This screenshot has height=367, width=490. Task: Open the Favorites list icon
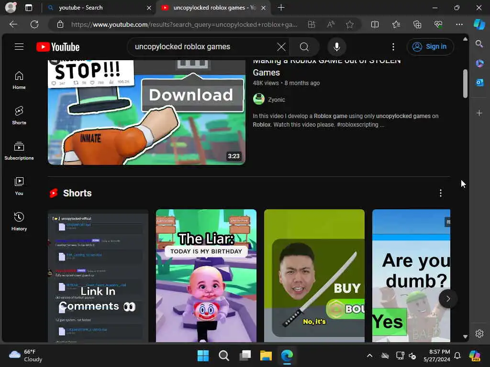click(x=396, y=24)
